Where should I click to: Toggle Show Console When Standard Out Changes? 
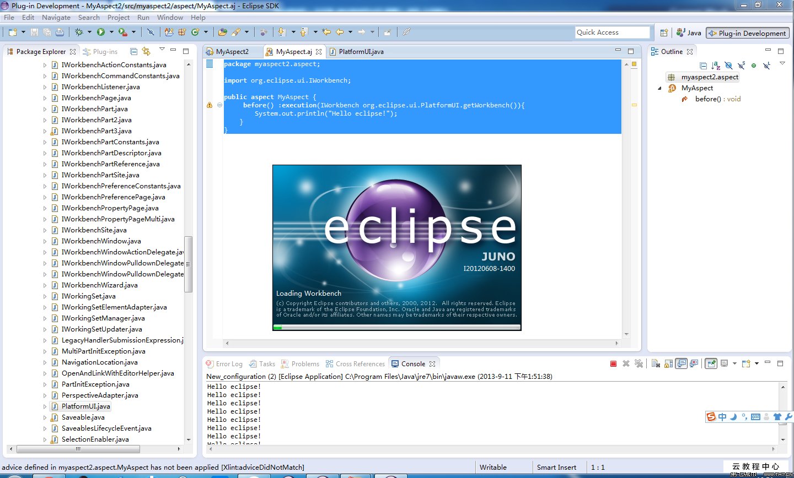(x=682, y=363)
